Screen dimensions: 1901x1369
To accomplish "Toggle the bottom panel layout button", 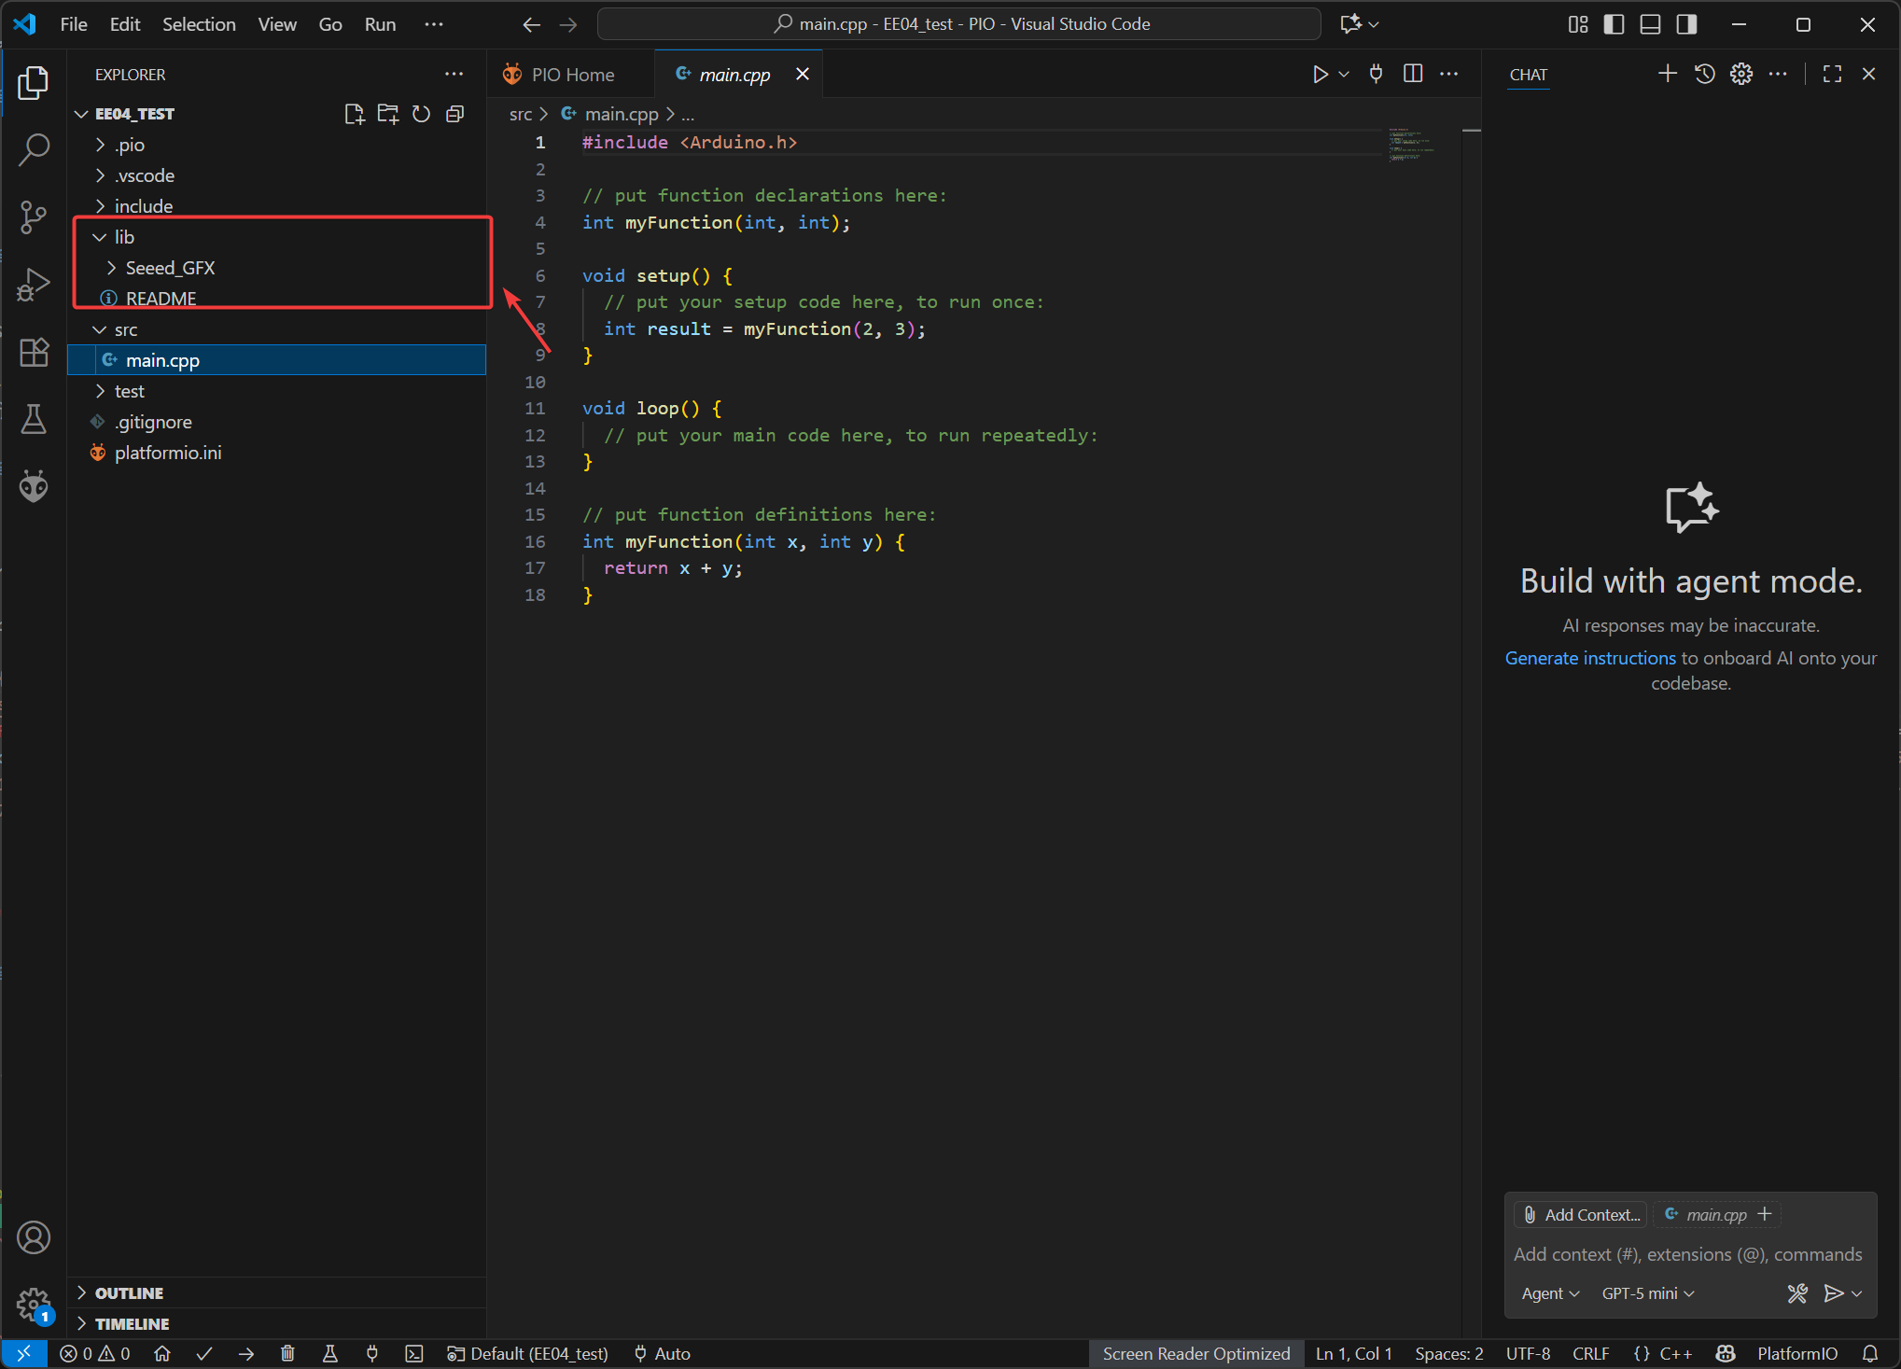I will [1650, 24].
